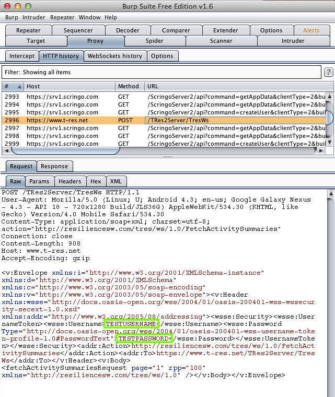Image resolution: width=335 pixels, height=397 pixels.
Task: Switch to the Scanner tab
Action: coord(221,41)
